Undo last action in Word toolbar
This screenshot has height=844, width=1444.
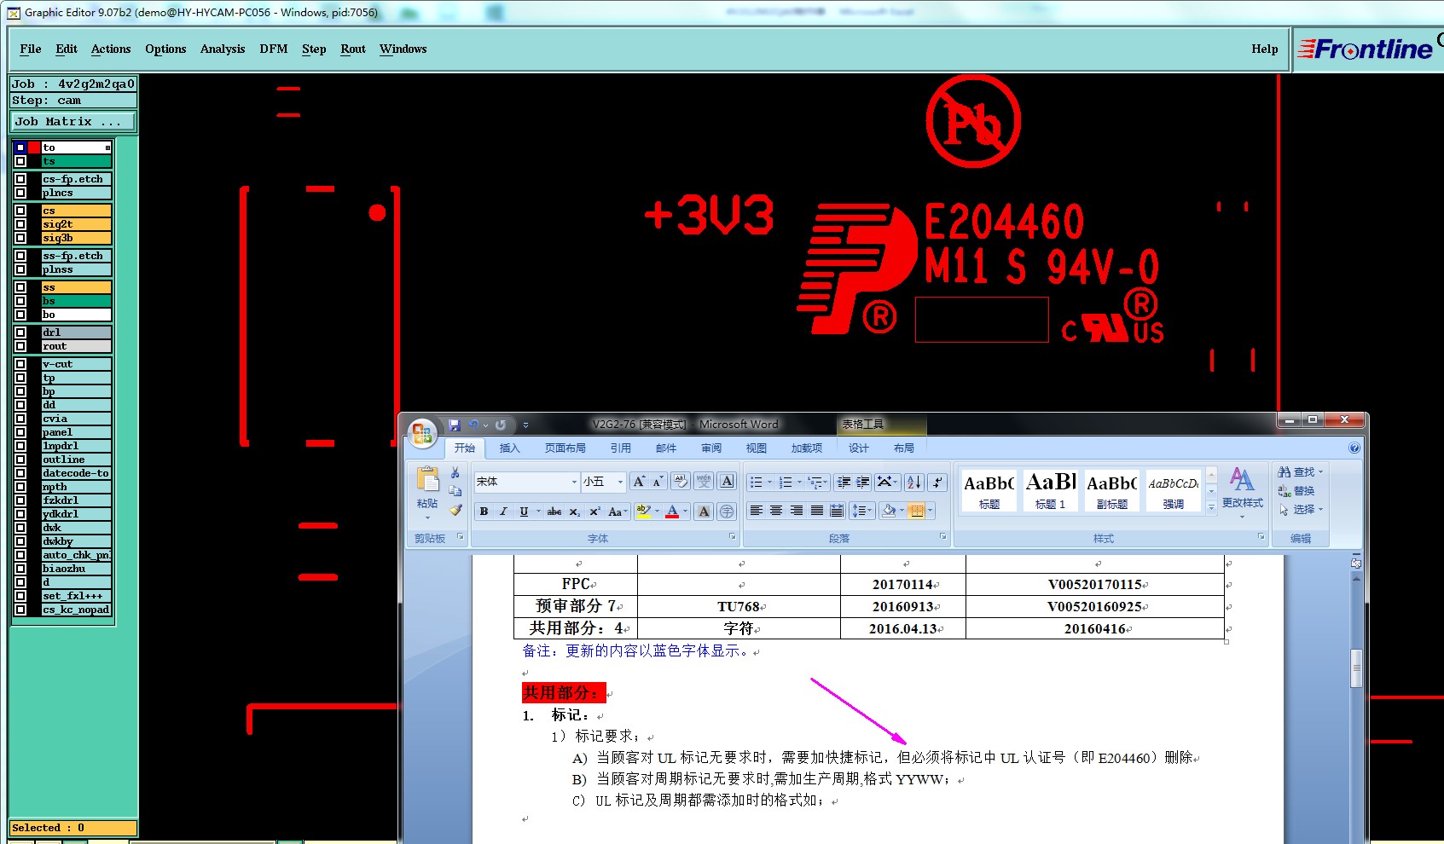473,425
